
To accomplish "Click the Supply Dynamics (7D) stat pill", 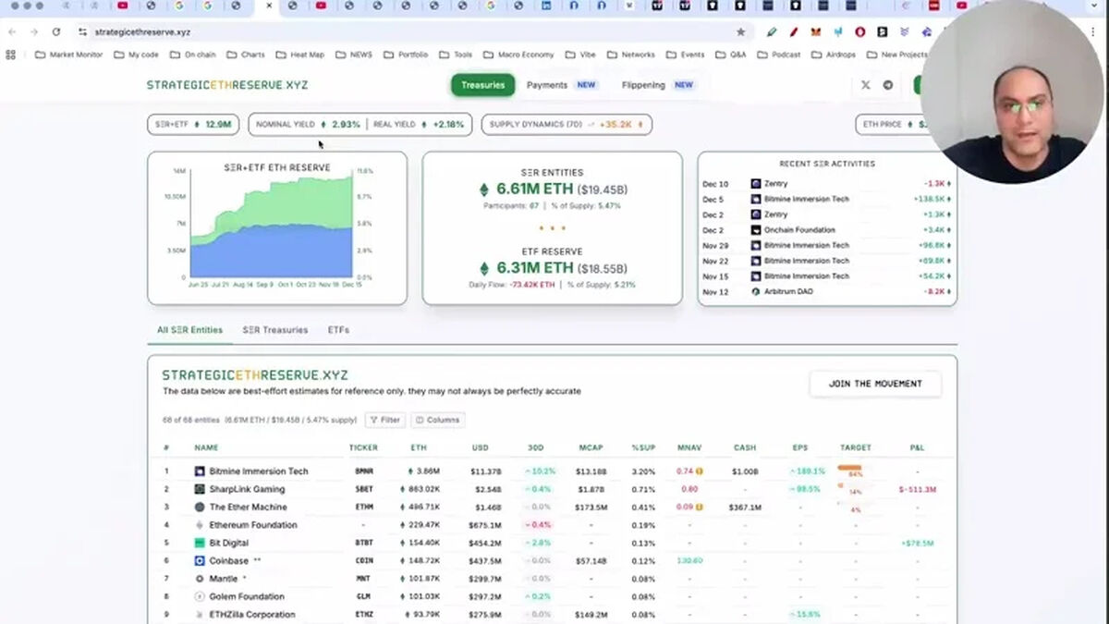I will pyautogui.click(x=567, y=124).
